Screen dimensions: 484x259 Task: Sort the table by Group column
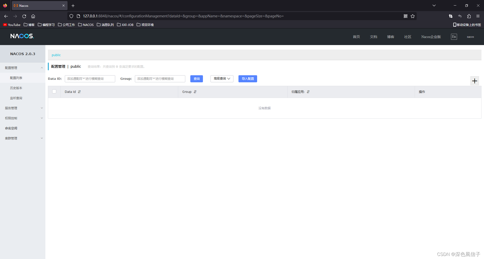[x=195, y=92]
